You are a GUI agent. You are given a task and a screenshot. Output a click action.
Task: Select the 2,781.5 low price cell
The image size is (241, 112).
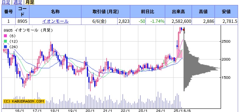coord(226,21)
